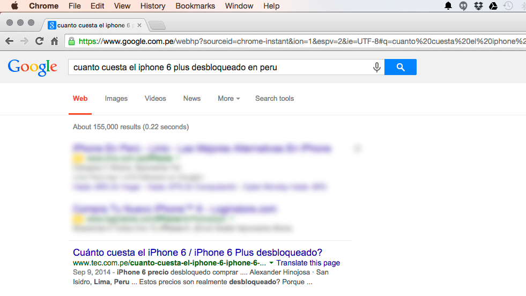Open the View menu
Image resolution: width=526 pixels, height=296 pixels.
coord(122,6)
